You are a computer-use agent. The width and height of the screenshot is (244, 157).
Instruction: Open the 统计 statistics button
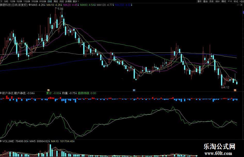coord(218,1)
